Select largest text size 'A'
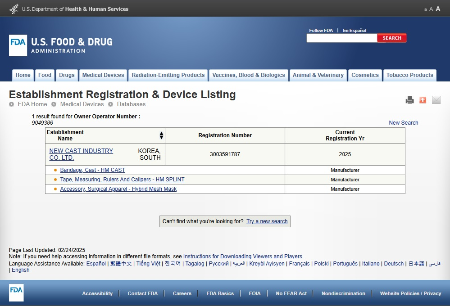Screen dimensions: 450x306 [x=438, y=9]
